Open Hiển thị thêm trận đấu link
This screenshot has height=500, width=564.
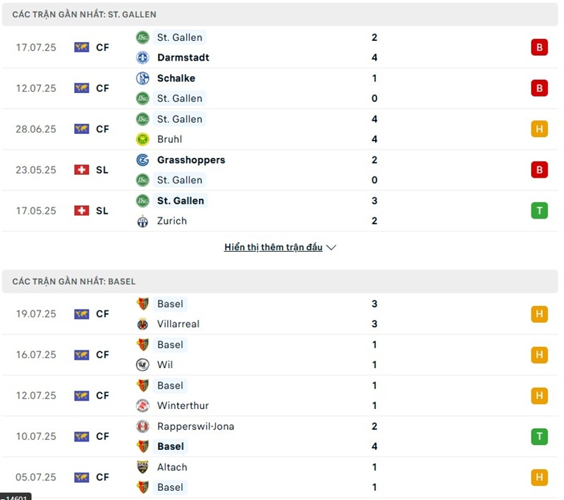274,247
